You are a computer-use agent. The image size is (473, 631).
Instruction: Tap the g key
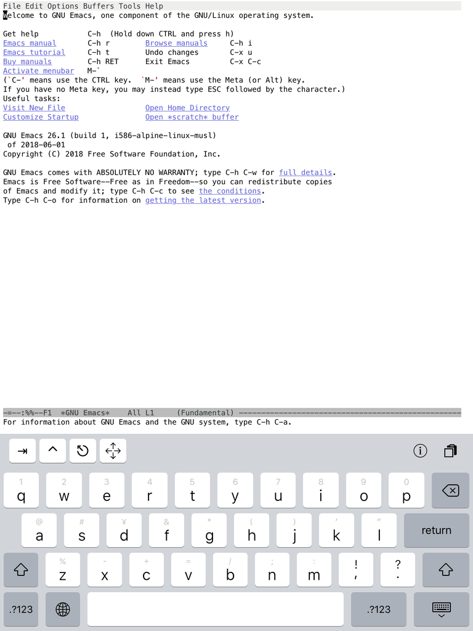click(209, 531)
